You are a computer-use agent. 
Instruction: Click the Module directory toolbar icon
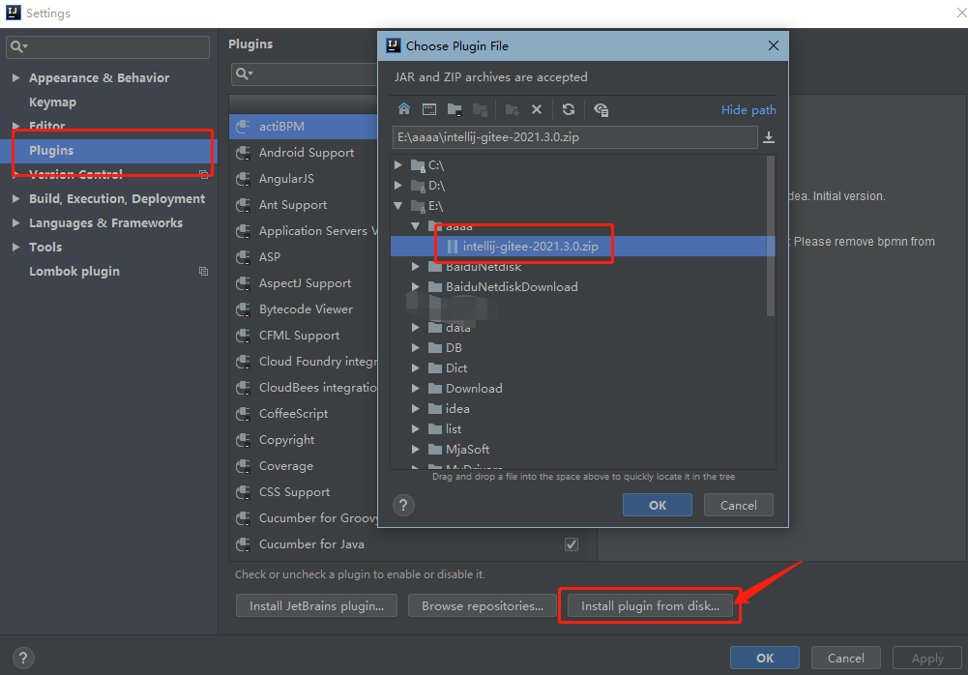(x=480, y=109)
